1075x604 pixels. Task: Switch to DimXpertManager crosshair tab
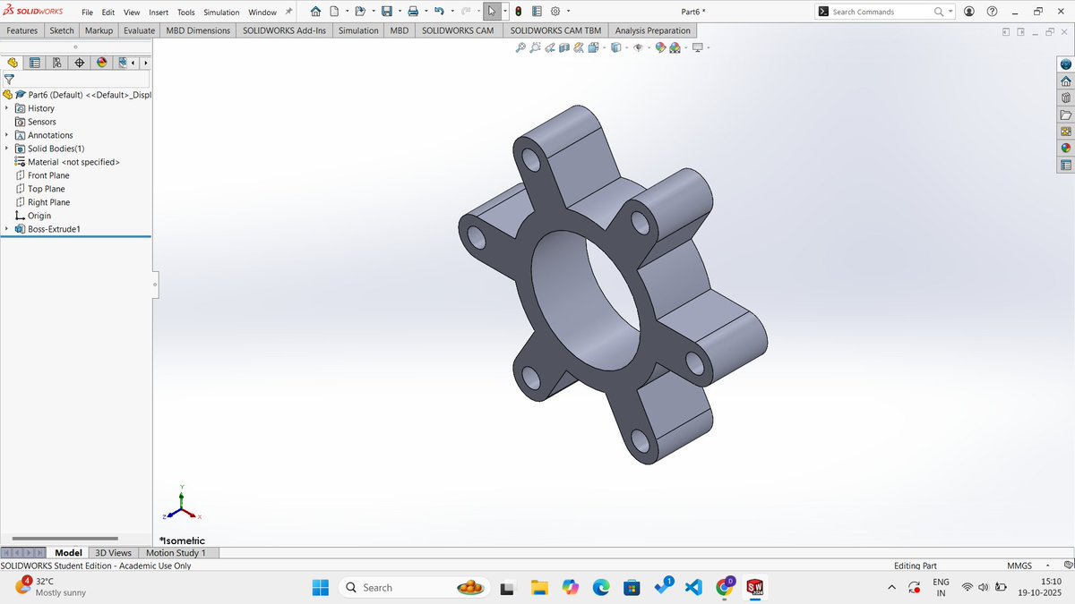pyautogui.click(x=80, y=63)
